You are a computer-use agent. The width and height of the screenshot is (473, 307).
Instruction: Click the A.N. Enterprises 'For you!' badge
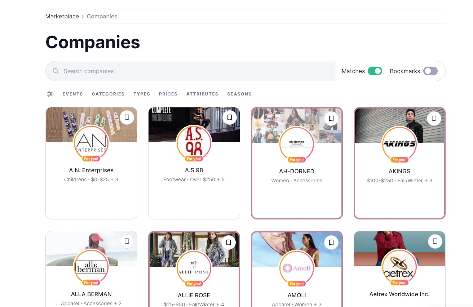tap(91, 159)
